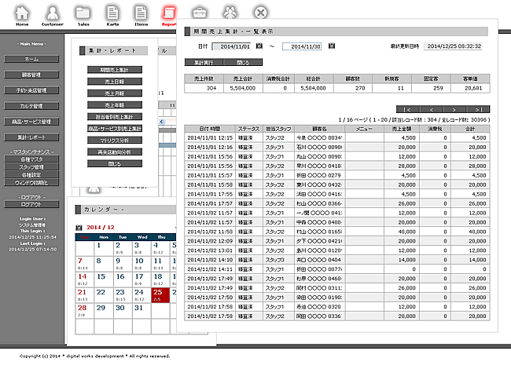Image resolution: width=511 pixels, height=369 pixels.
Task: Open 再来店動向分析 from the report menu
Action: coord(115,152)
